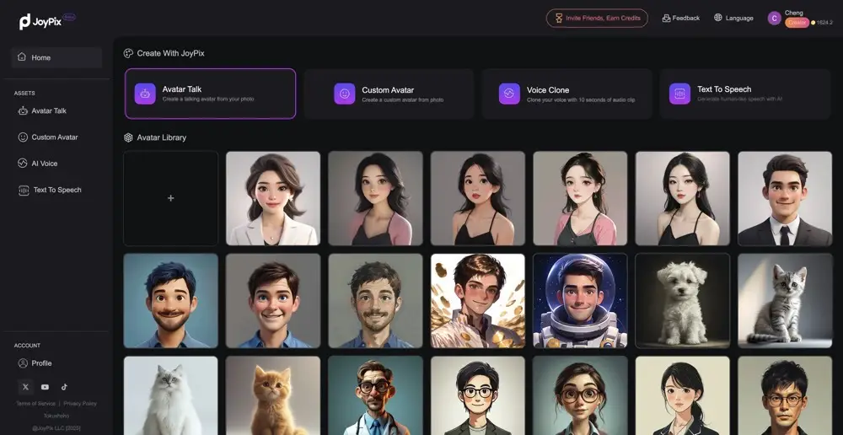
Task: Select the astronaut avatar thumbnail
Action: 580,301
